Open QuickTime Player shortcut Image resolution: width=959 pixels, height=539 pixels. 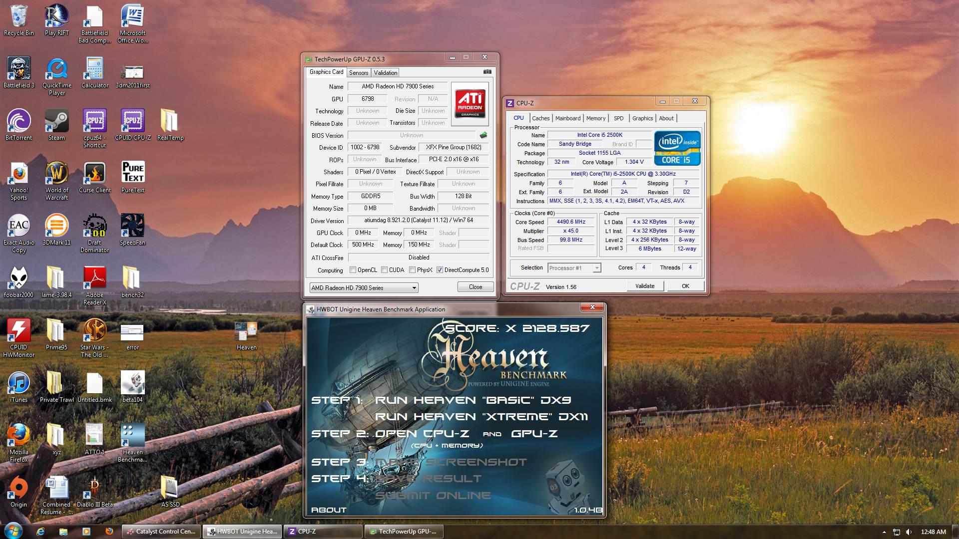point(57,76)
